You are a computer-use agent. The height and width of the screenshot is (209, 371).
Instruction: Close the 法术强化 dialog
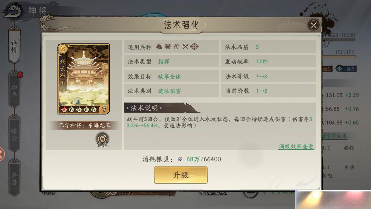(x=314, y=25)
